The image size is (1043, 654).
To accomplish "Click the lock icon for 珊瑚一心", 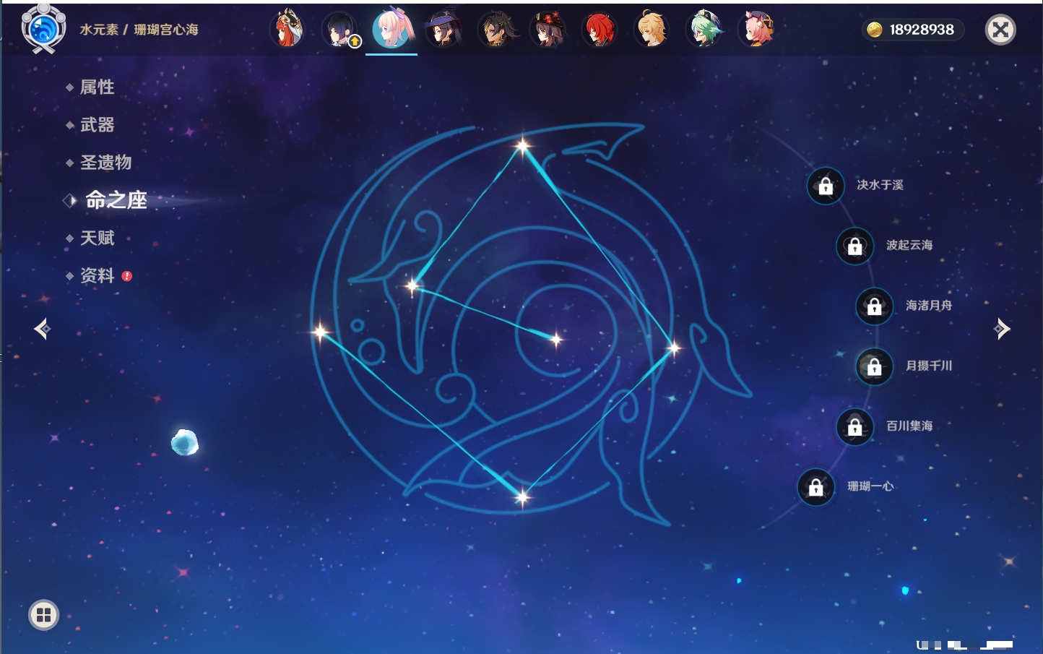I will pyautogui.click(x=815, y=487).
